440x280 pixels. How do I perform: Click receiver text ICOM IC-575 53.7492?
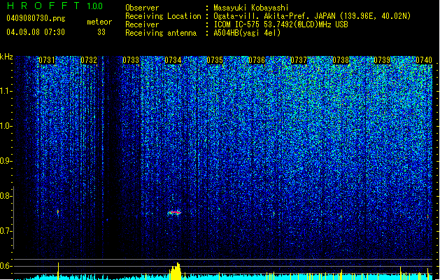281,24
